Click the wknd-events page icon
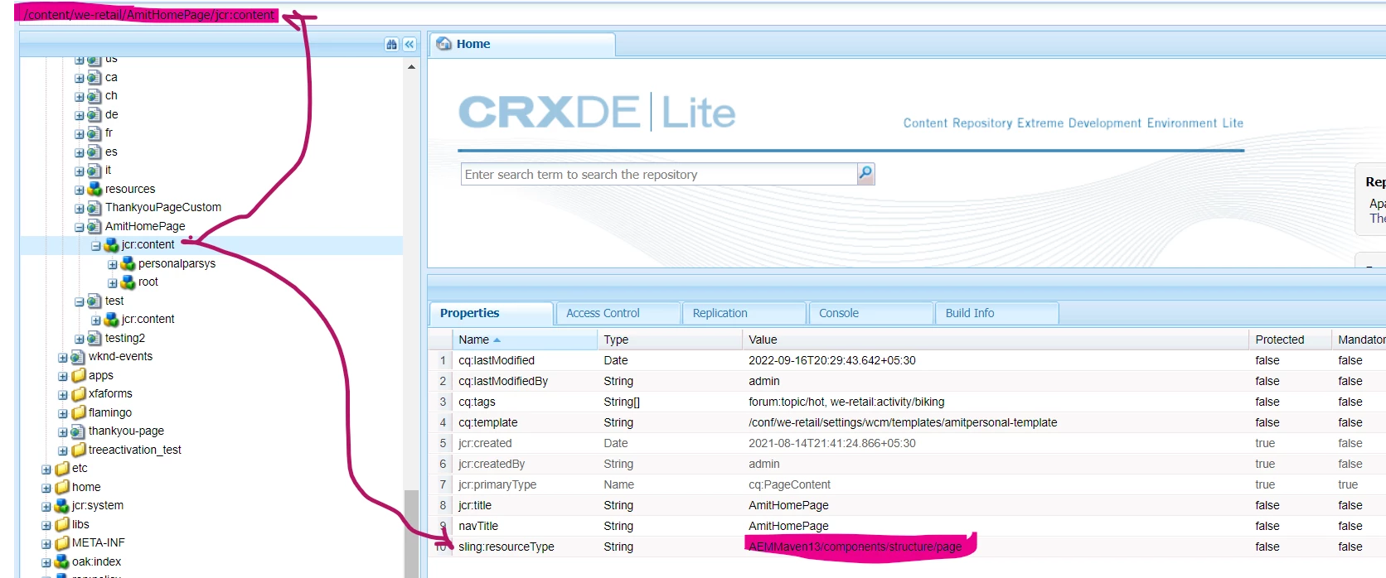The image size is (1386, 578). (78, 357)
